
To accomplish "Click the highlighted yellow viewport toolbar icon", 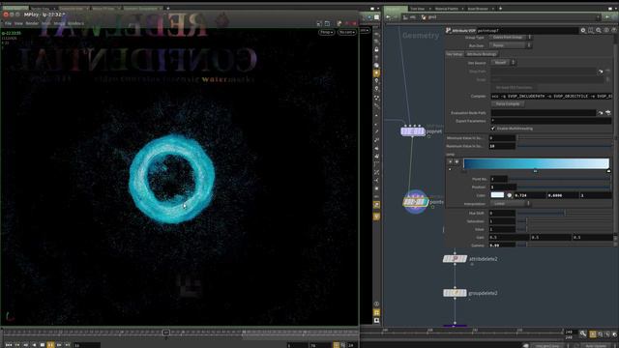I will tap(376, 73).
